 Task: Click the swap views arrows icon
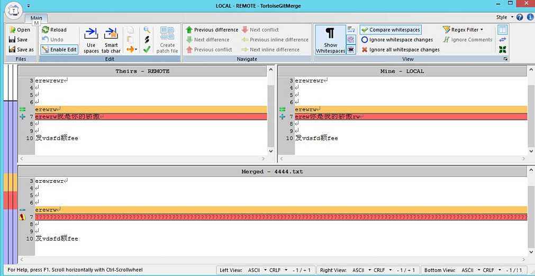pos(502,40)
